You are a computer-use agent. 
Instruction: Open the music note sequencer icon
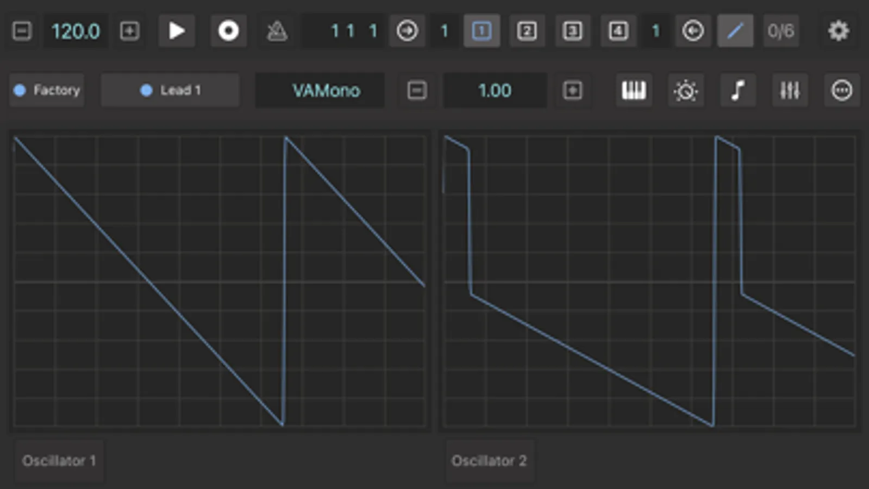click(737, 90)
